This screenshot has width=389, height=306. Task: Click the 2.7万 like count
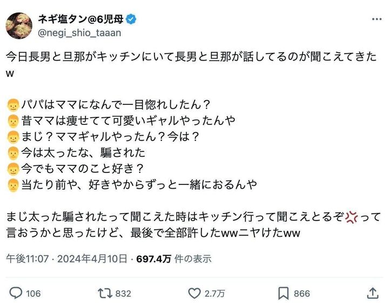(x=215, y=293)
